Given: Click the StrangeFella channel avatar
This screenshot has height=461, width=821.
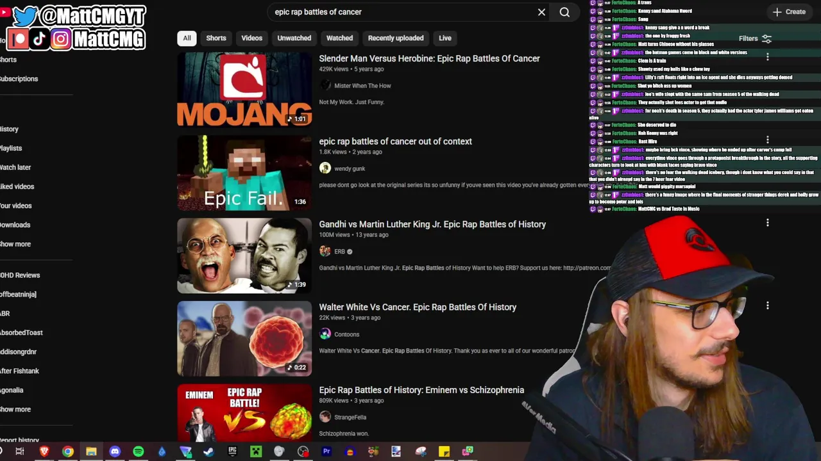Looking at the screenshot, I should click(x=325, y=417).
